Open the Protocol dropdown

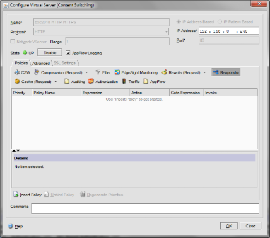click(x=167, y=31)
